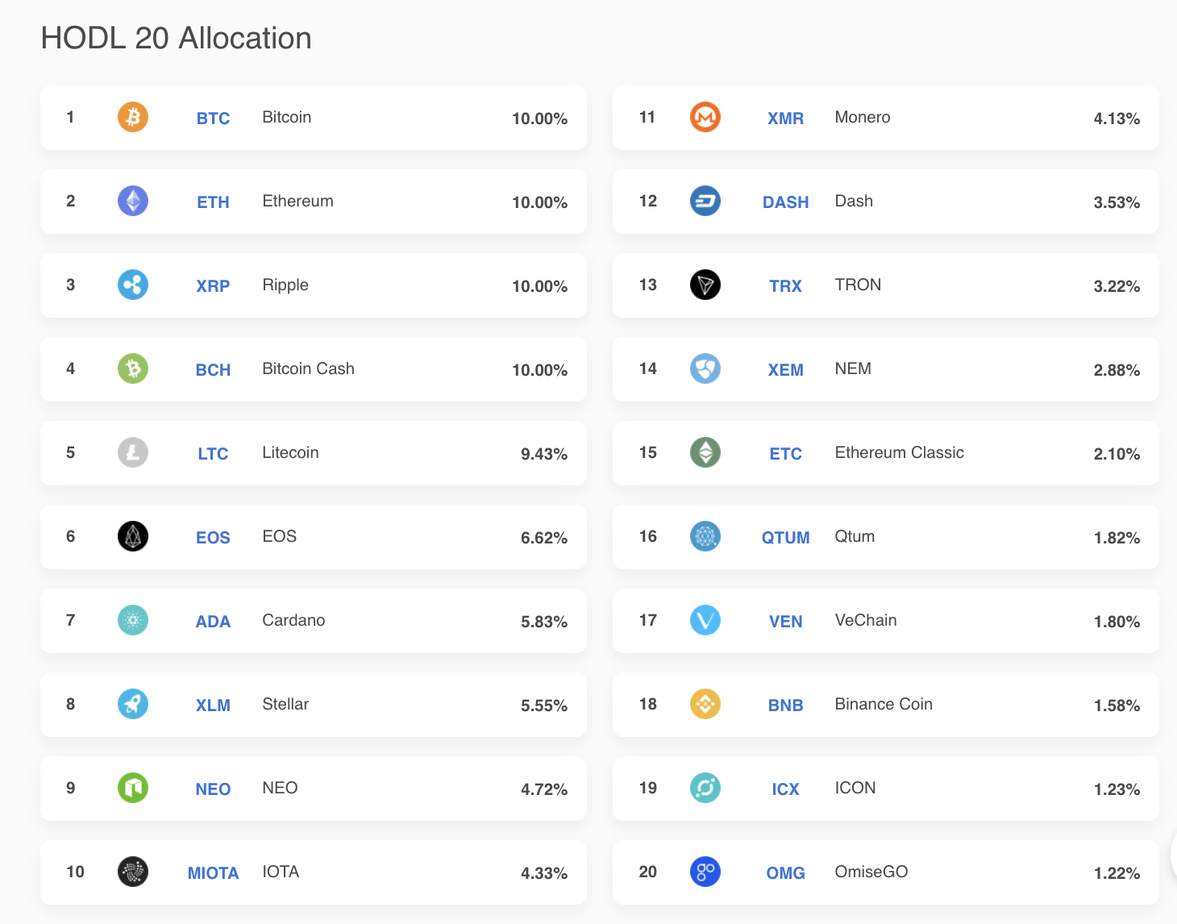
Task: Click the Stellar rocket icon
Action: tap(133, 704)
